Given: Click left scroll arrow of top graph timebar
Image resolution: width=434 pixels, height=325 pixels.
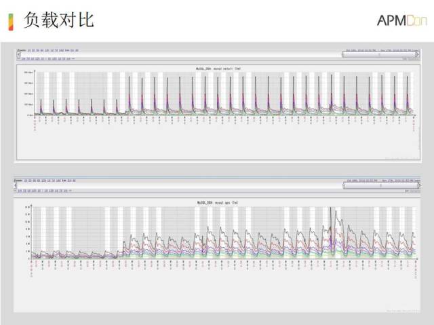Looking at the screenshot, I should [x=19, y=54].
